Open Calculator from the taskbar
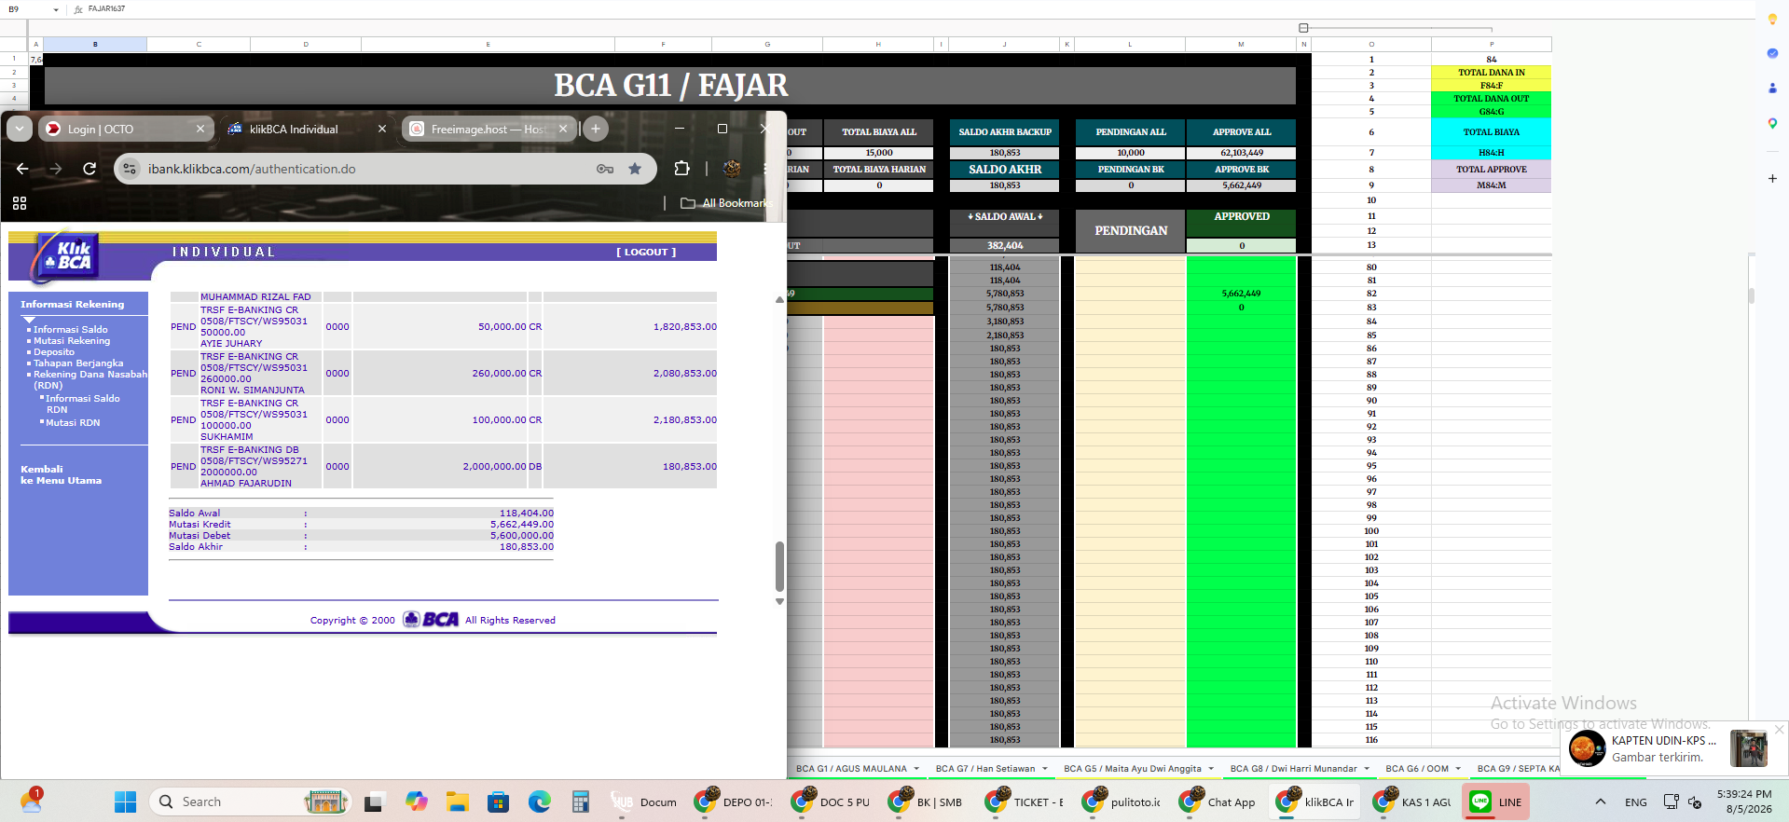The image size is (1789, 822). [x=580, y=801]
